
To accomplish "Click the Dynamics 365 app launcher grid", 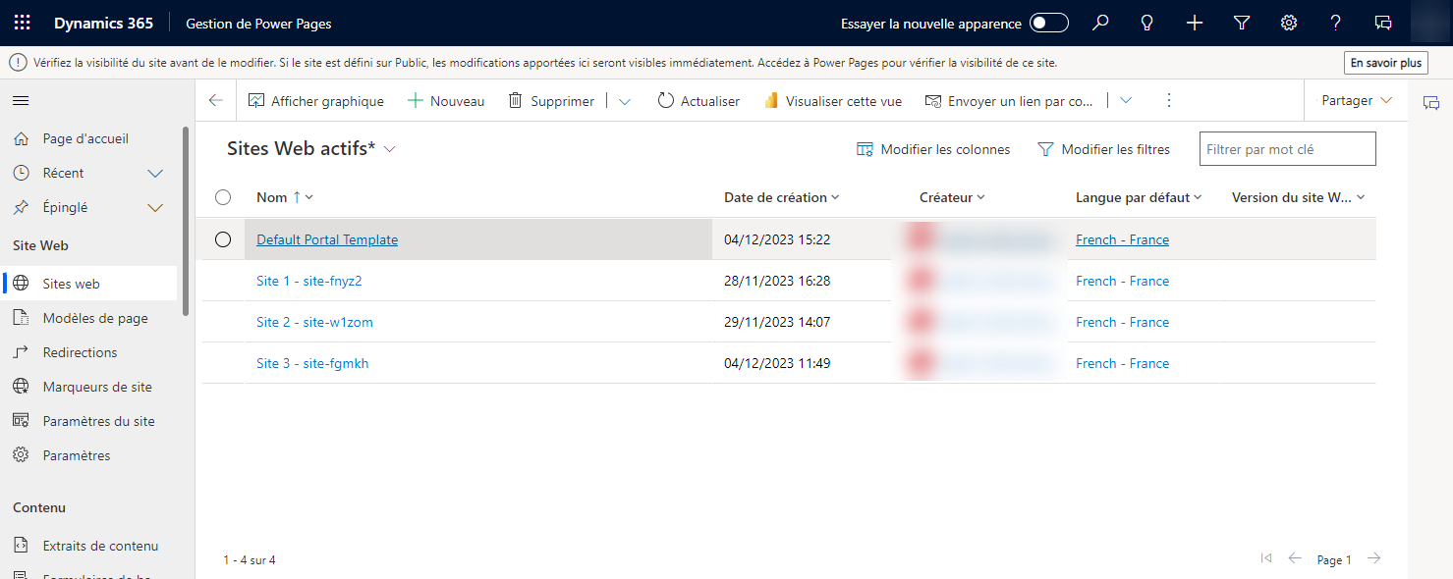I will click(x=22, y=23).
